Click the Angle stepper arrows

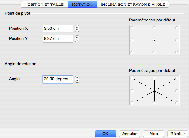click(x=77, y=79)
